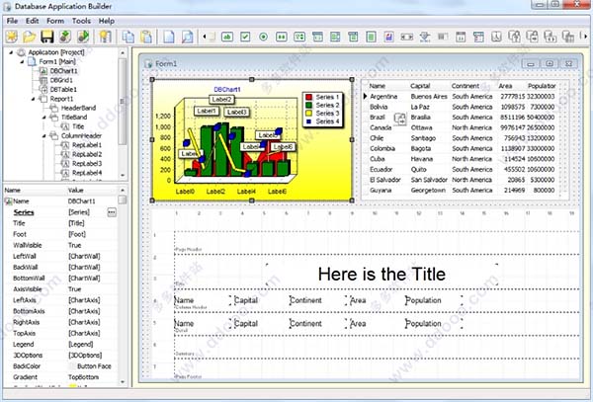The image size is (593, 402).
Task: Click the blank page toolbar icon
Action: point(169,37)
